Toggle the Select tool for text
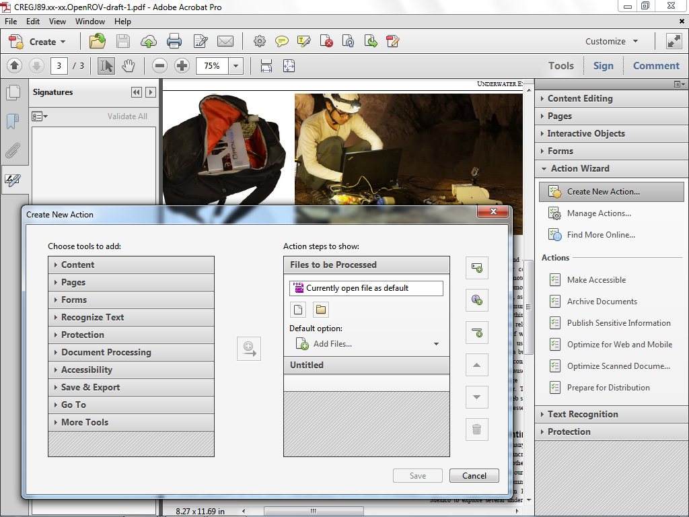The height and width of the screenshot is (517, 689). click(x=106, y=66)
